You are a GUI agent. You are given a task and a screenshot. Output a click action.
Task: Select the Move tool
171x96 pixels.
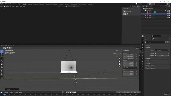tap(2, 58)
